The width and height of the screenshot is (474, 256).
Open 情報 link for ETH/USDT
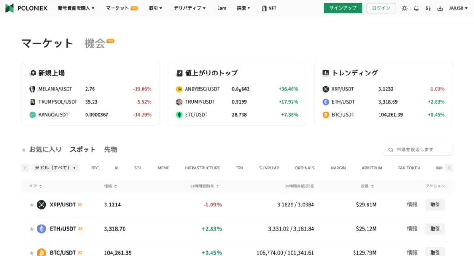(x=412, y=229)
